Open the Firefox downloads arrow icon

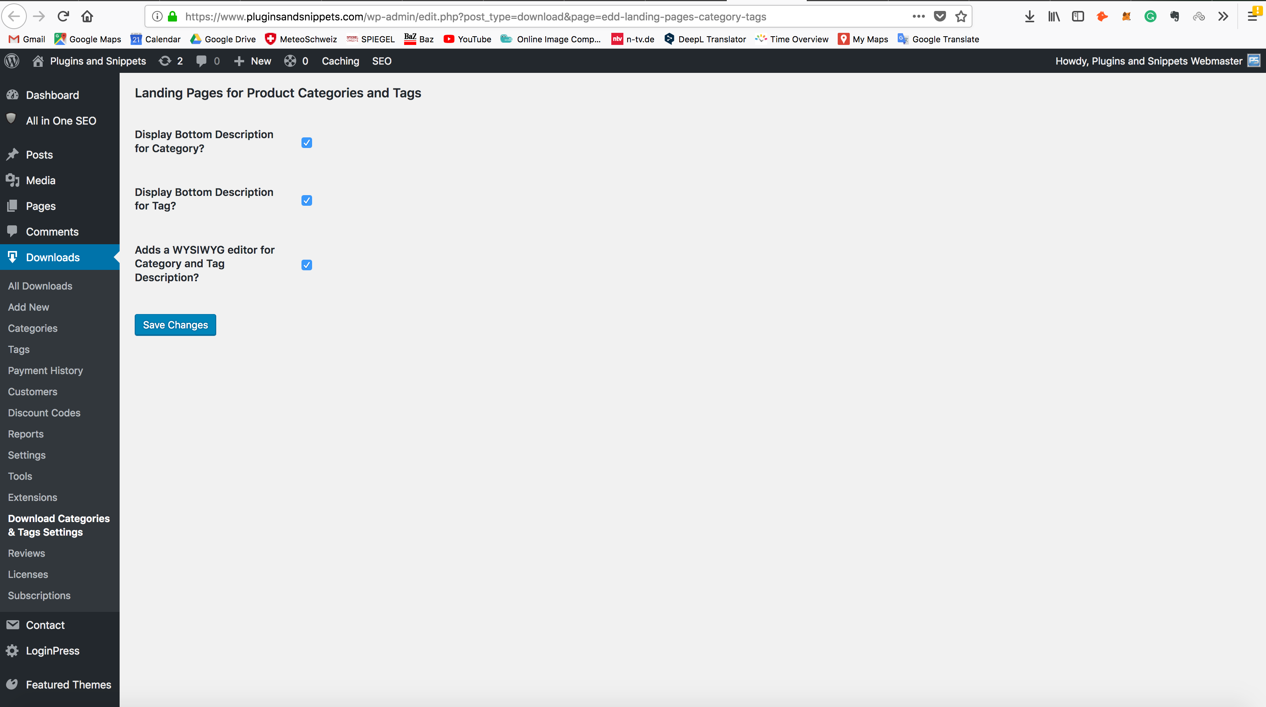[x=1030, y=16]
